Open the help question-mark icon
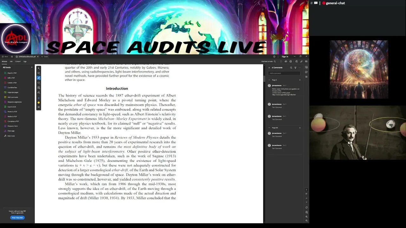This screenshot has width=406, height=228. point(274,57)
